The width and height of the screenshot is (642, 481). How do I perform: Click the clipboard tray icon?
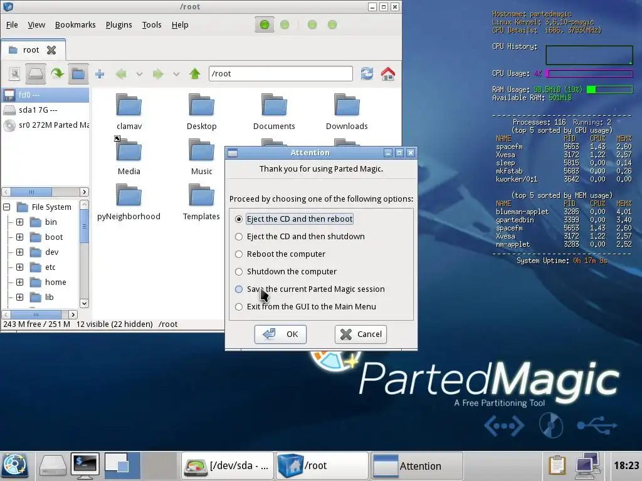click(557, 465)
